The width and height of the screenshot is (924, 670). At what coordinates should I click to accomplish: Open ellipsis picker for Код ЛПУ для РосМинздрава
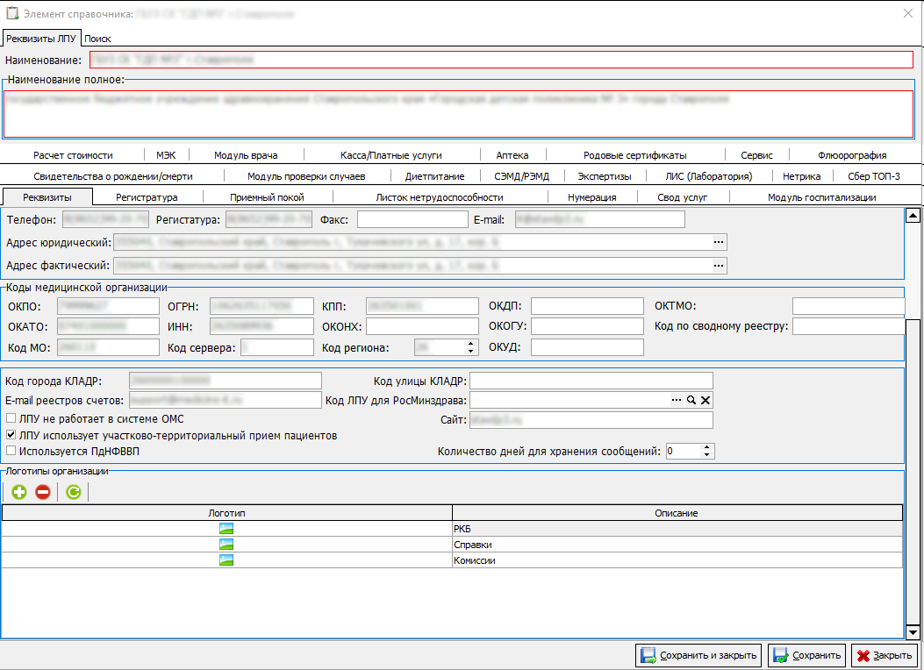click(x=676, y=401)
